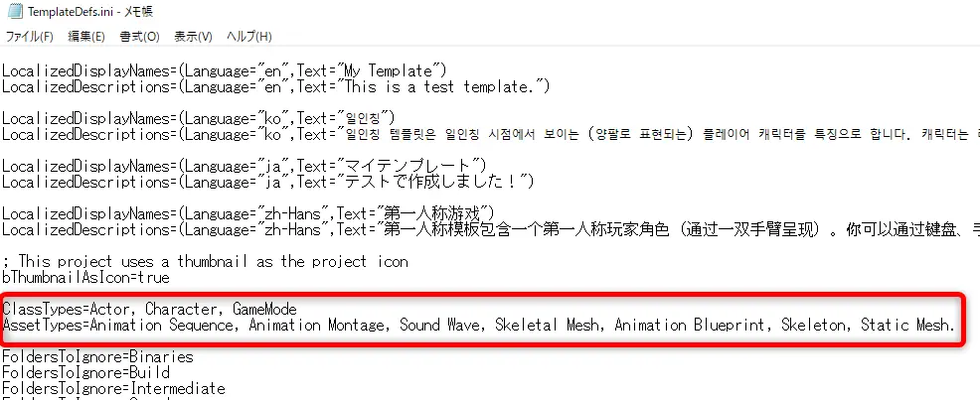Viewport: 980px width, 400px height.
Task: Place cursor on FoldersToIgnore=Intermediate line
Action: [x=113, y=389]
